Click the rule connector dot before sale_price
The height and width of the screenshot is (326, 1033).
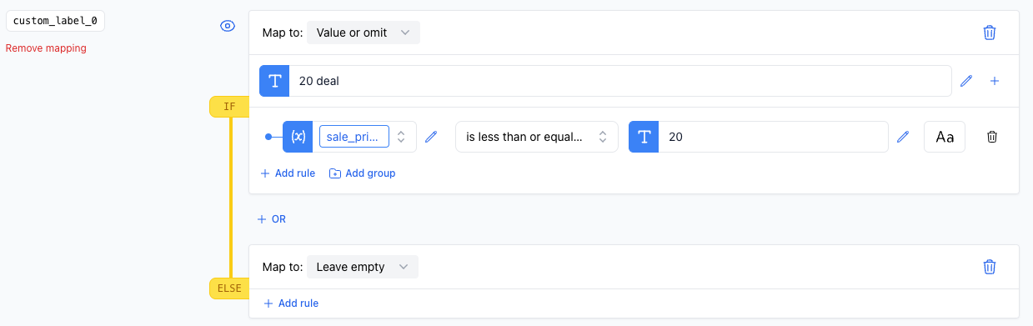pyautogui.click(x=268, y=137)
